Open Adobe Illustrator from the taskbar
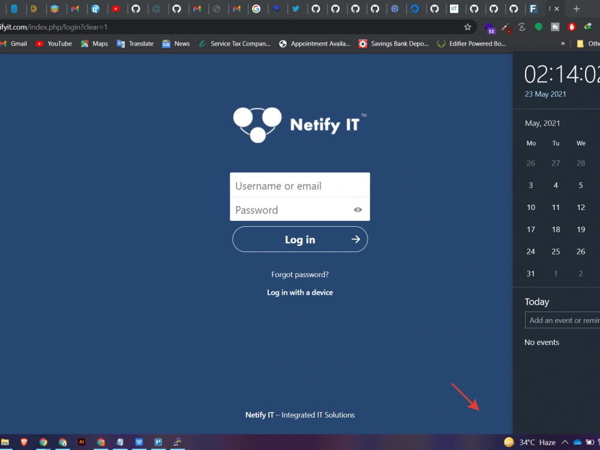 (82, 442)
